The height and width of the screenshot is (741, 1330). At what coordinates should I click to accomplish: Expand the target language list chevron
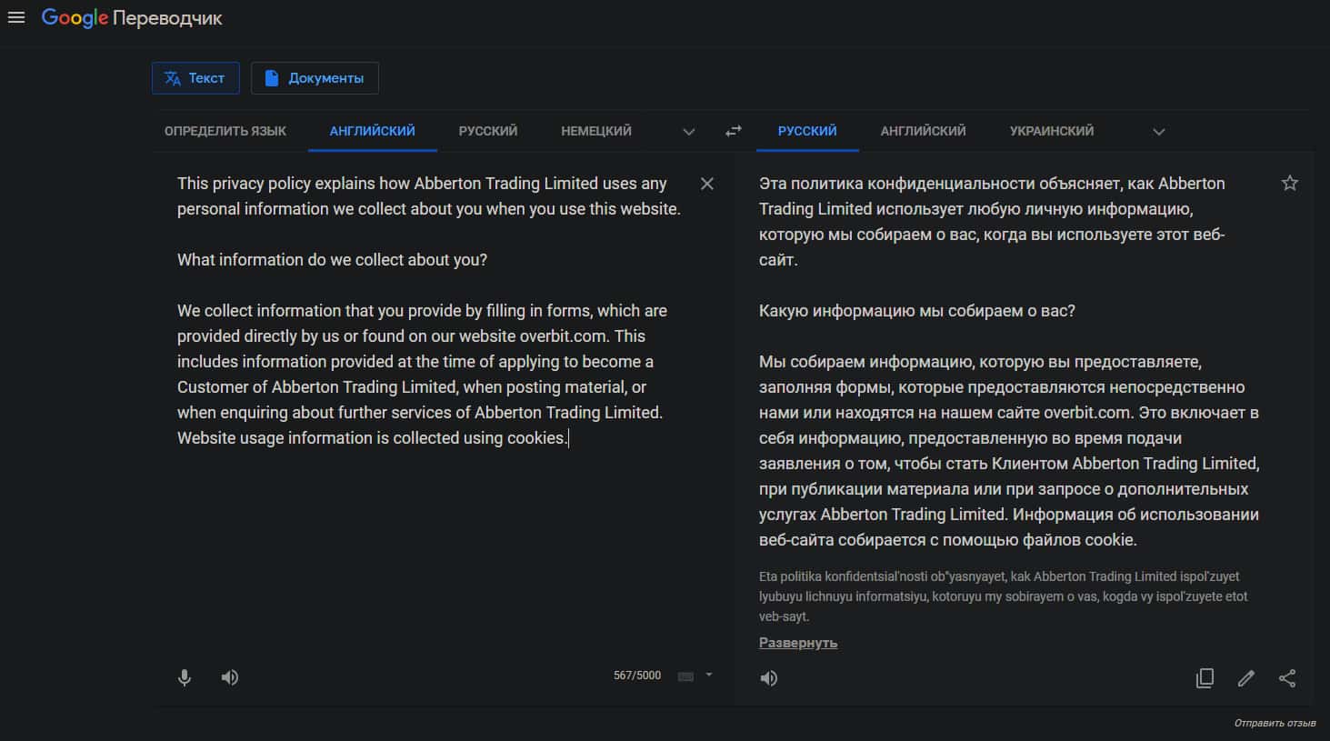click(1158, 132)
